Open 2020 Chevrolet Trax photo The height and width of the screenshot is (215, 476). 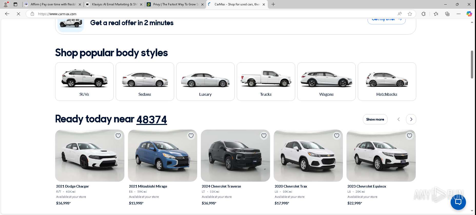(308, 155)
